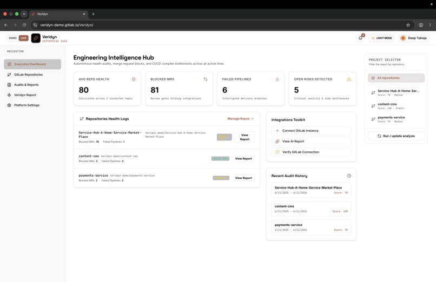The width and height of the screenshot is (436, 282).
Task: View Report for Service-Hub-A-Home-Service-Market-Place
Action: [x=245, y=137]
